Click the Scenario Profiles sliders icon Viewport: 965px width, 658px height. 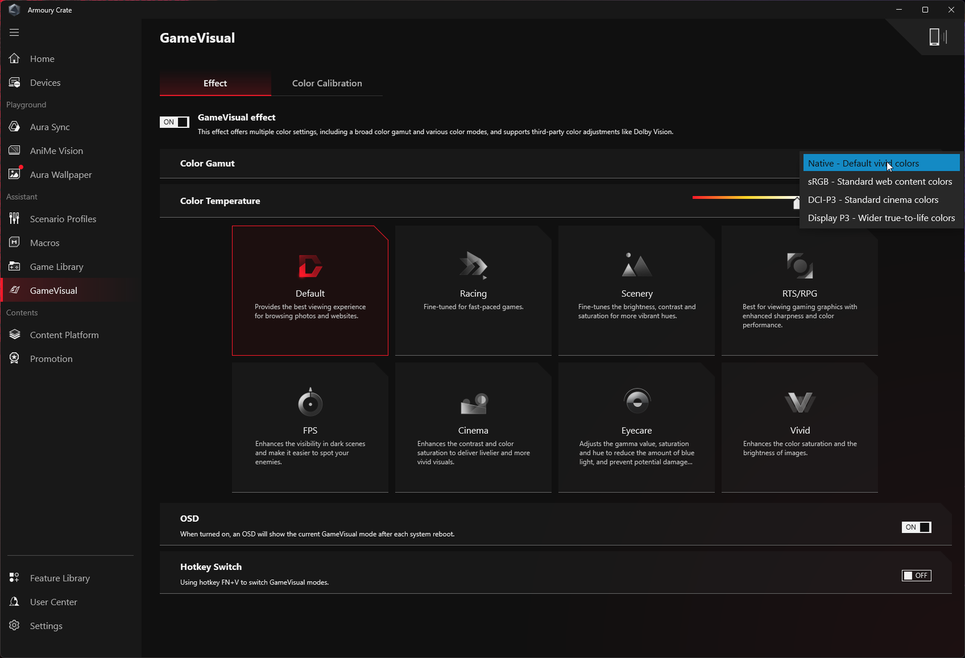point(14,218)
